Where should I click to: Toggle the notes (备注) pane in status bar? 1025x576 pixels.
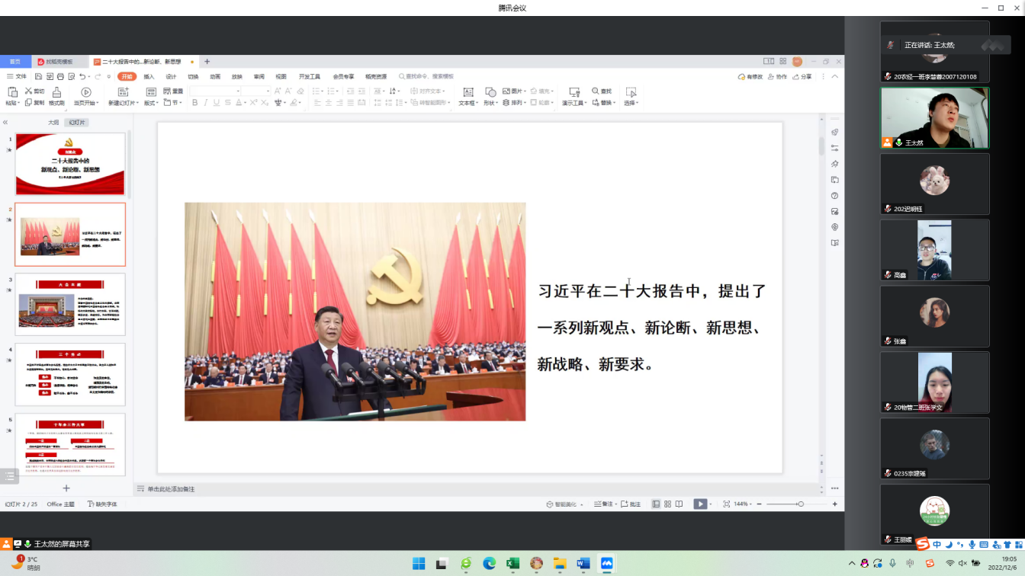(604, 504)
